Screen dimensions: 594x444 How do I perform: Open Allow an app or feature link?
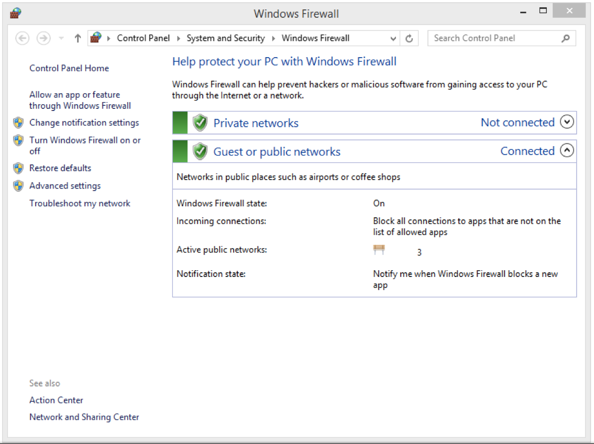click(80, 100)
